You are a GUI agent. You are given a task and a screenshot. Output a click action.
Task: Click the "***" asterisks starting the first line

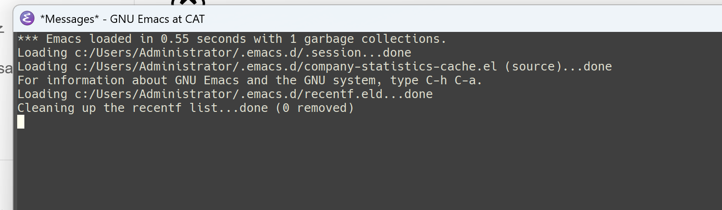click(x=28, y=39)
